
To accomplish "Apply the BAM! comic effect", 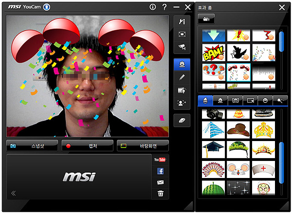I will 214,53.
